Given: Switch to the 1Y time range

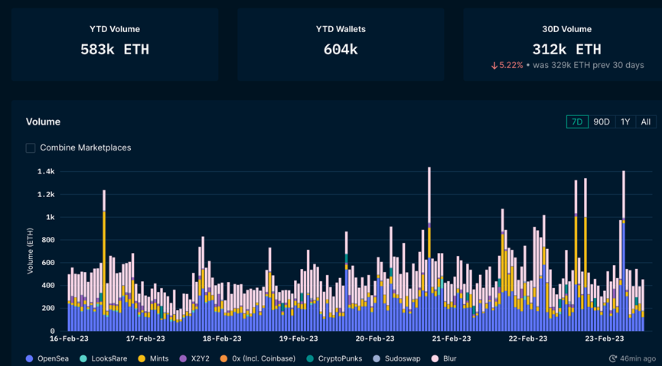Looking at the screenshot, I should pyautogui.click(x=625, y=121).
